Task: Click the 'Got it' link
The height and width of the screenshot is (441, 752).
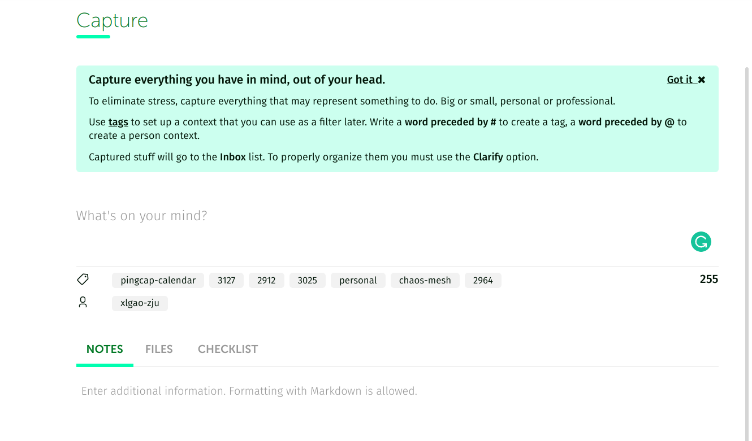Action: pos(679,80)
